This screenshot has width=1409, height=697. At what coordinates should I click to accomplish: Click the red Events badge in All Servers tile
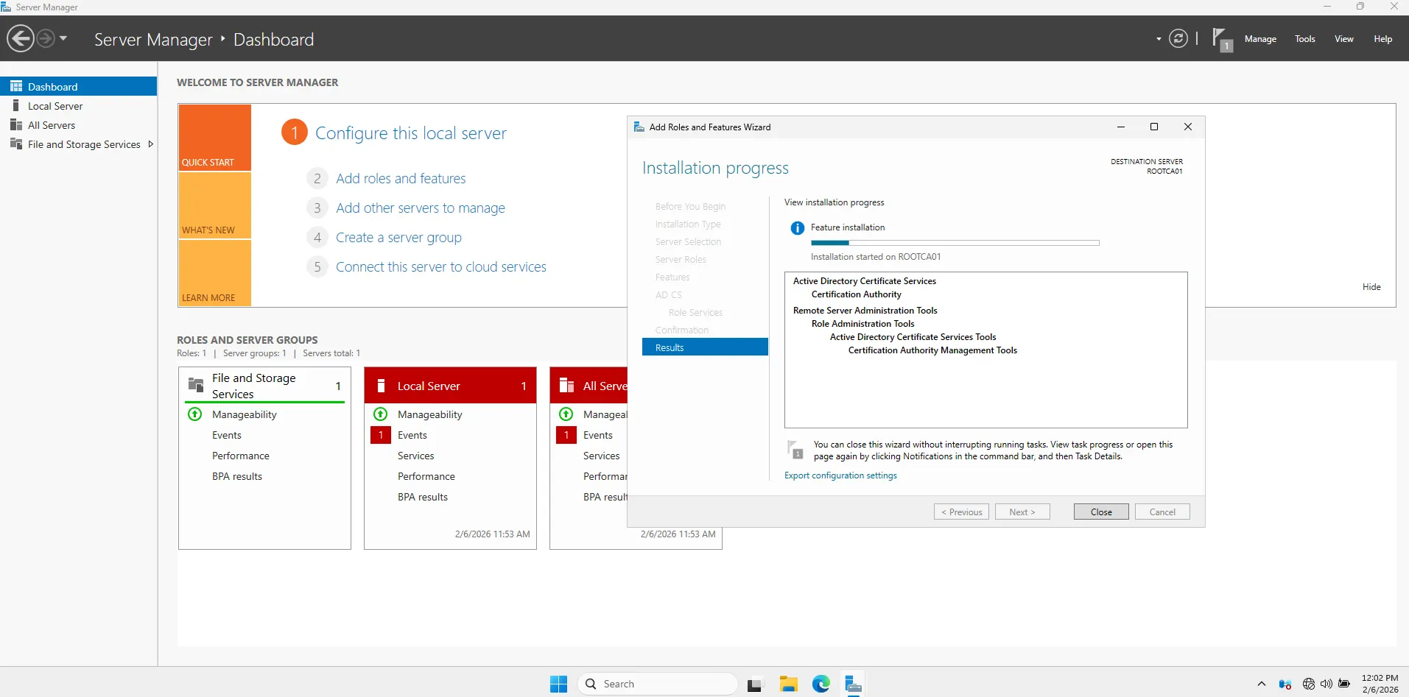[566, 435]
